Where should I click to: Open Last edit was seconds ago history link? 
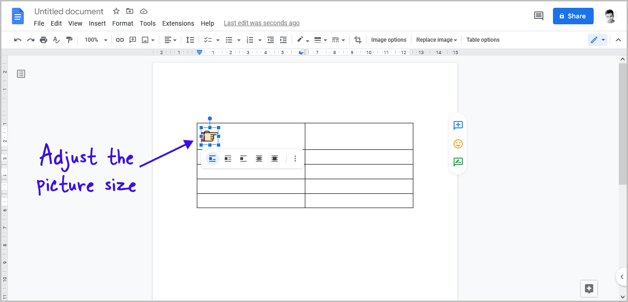[x=261, y=22]
